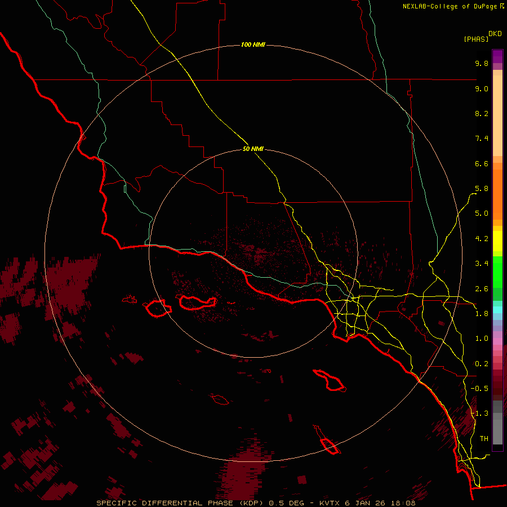507x507 pixels.
Task: Pick the pink band of the color bar
Action: point(497,341)
